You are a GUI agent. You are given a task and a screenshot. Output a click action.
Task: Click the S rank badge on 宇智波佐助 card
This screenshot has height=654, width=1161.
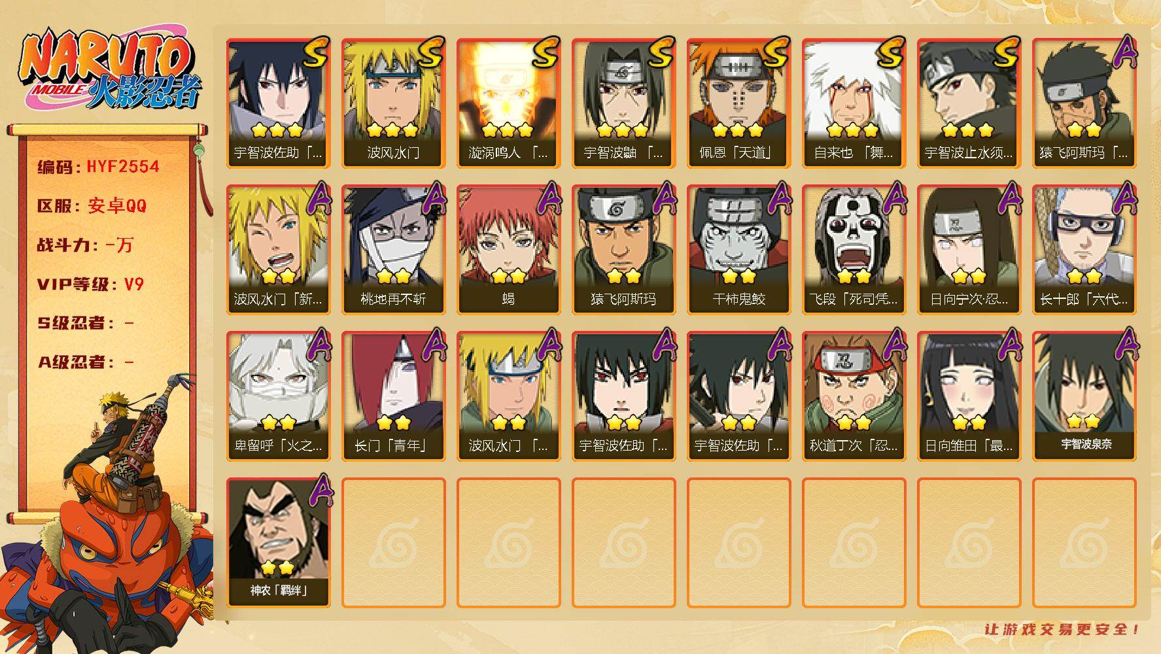click(315, 52)
